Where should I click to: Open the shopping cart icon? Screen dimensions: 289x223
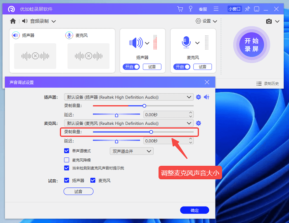(180, 9)
